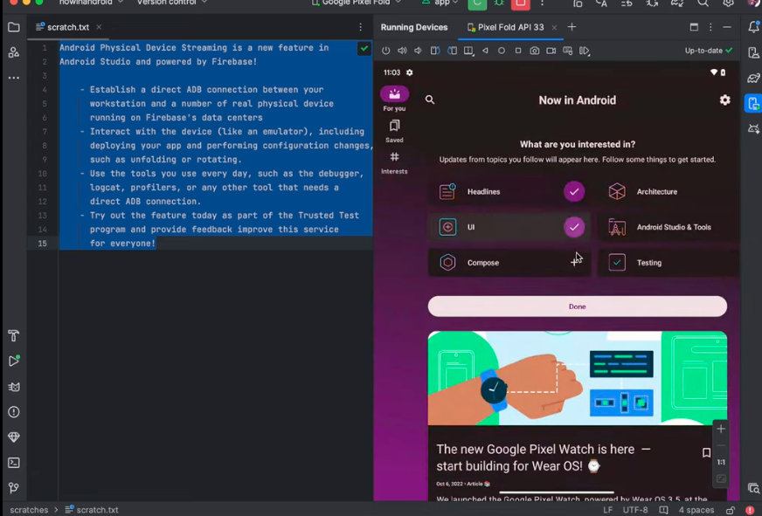Toggle read-only lock icon in status bar

[731, 510]
